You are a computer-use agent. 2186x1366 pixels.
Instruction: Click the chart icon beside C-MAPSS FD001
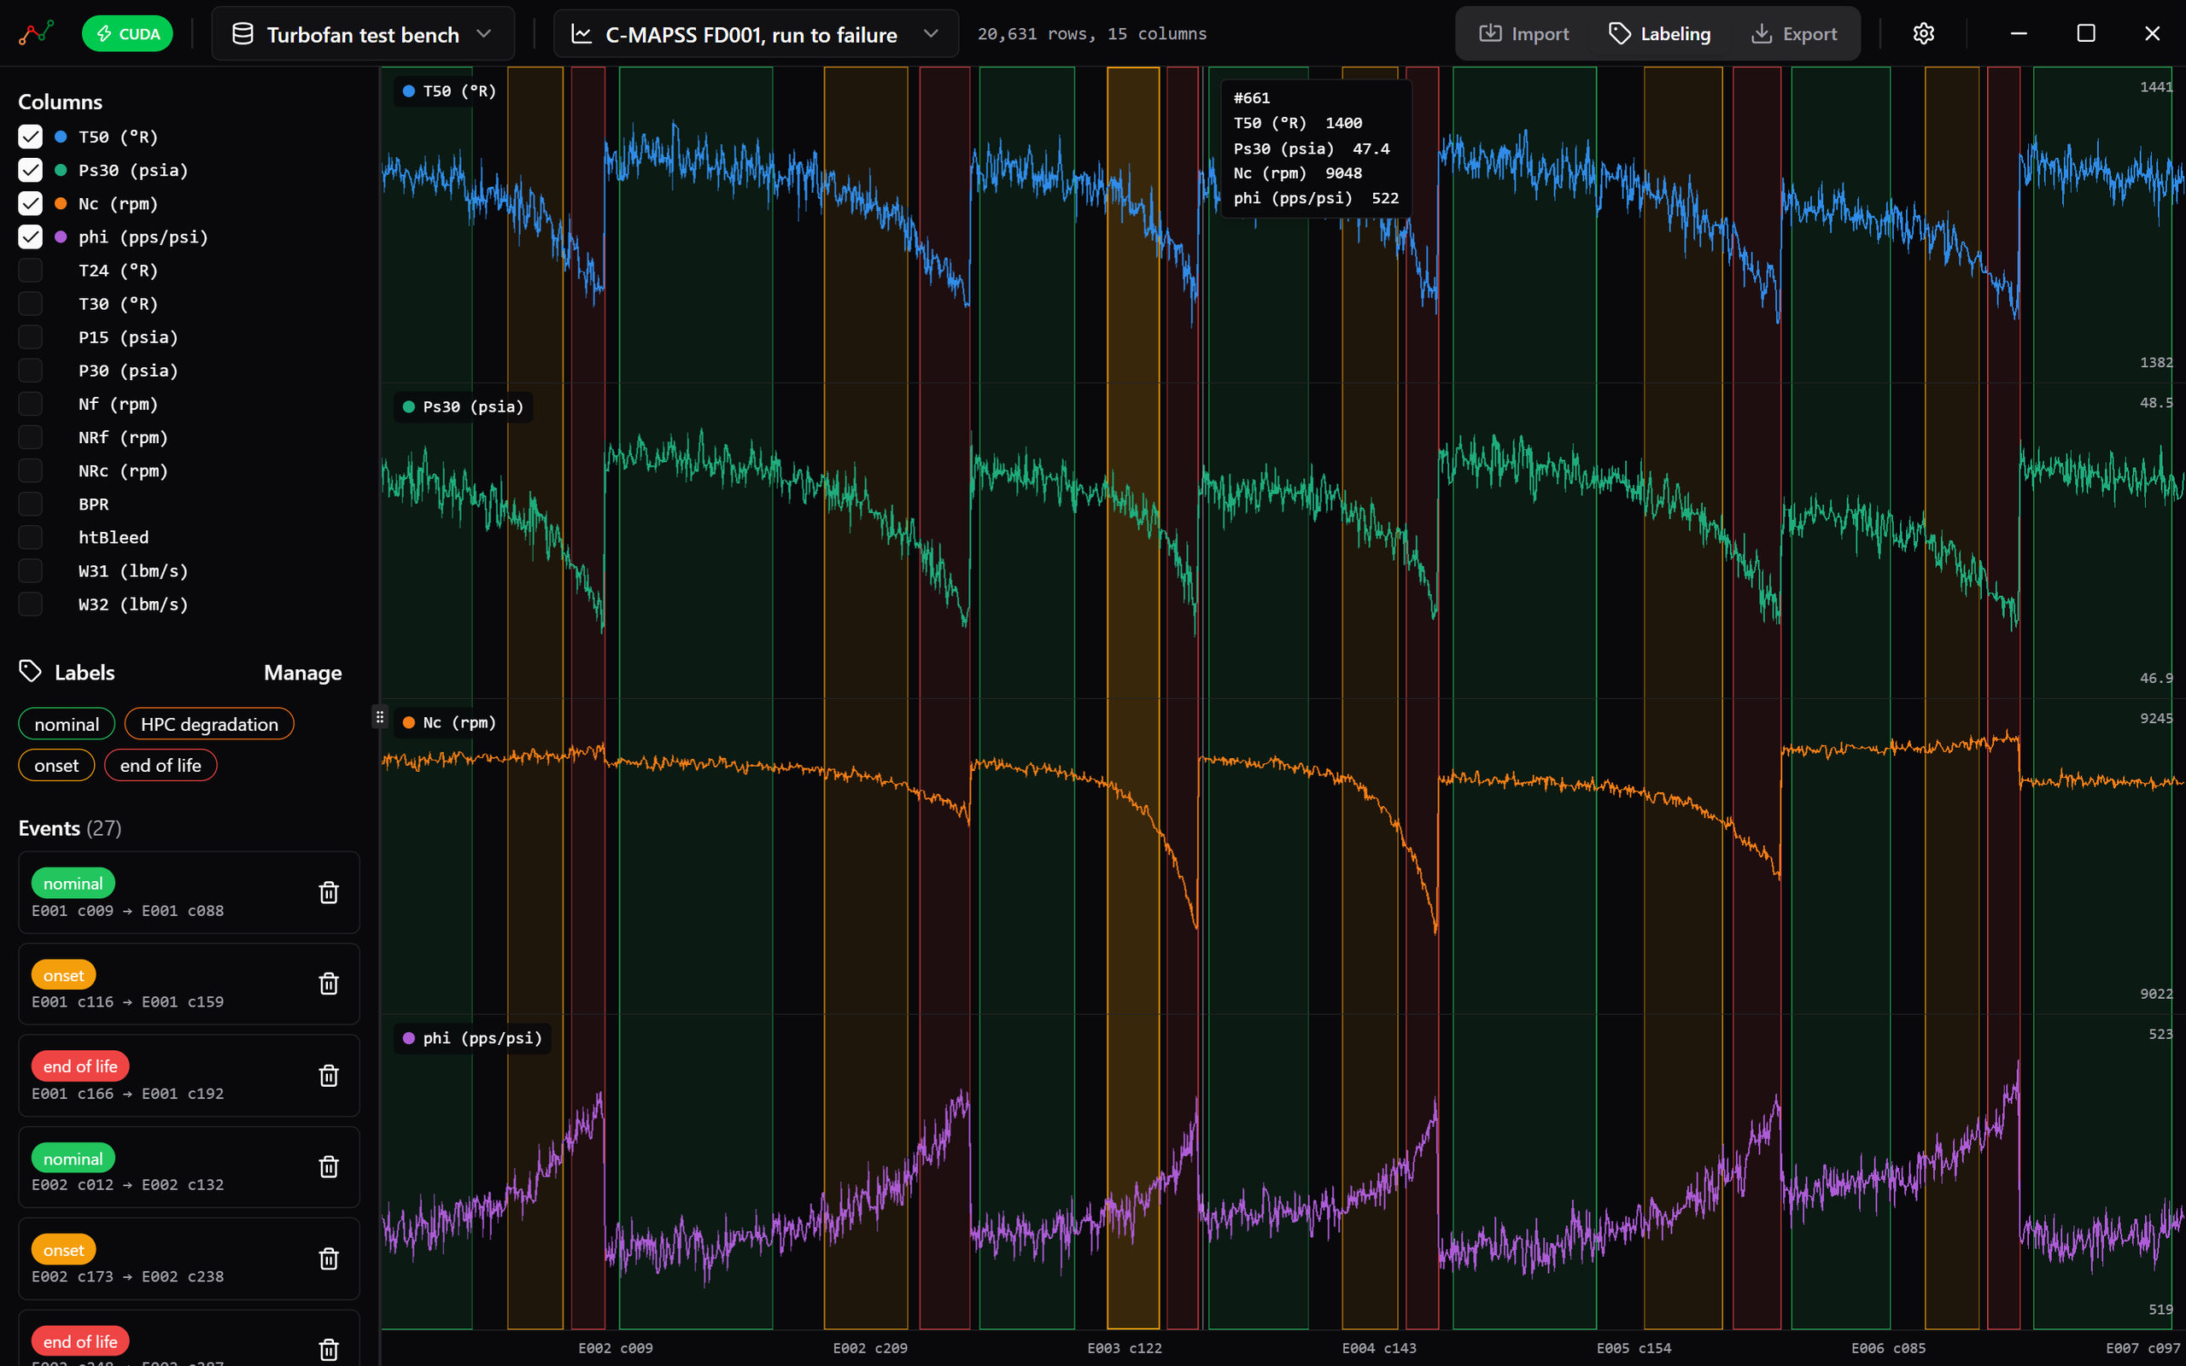click(x=582, y=33)
